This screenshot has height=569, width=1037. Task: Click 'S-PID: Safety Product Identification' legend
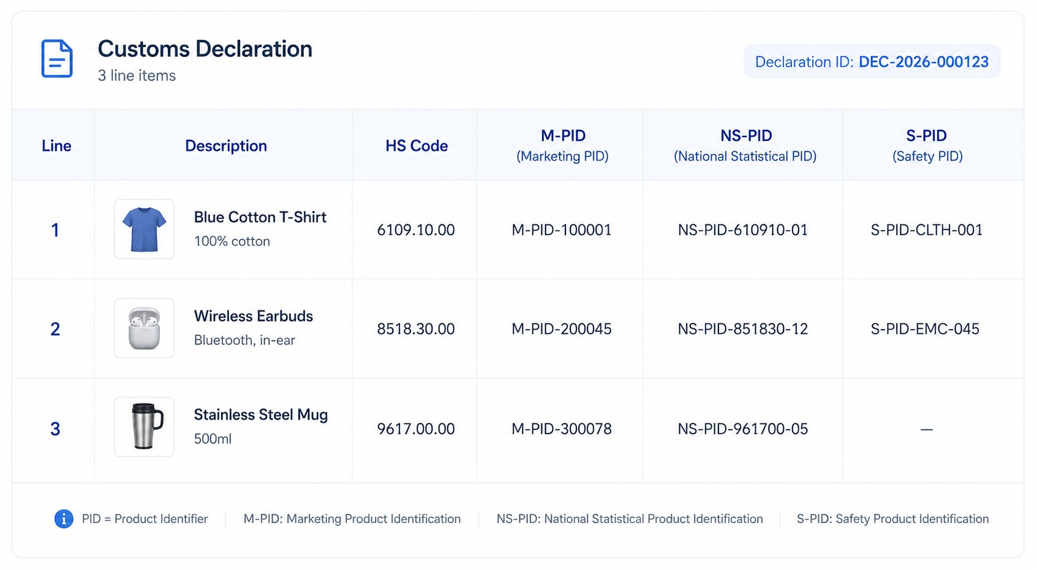(x=892, y=519)
